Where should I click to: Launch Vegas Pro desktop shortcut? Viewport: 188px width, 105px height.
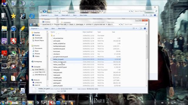point(4,68)
